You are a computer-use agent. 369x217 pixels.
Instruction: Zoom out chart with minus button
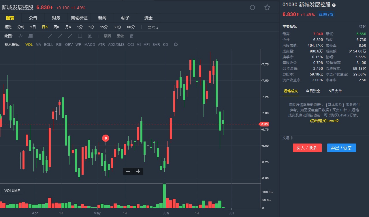tap(128, 171)
